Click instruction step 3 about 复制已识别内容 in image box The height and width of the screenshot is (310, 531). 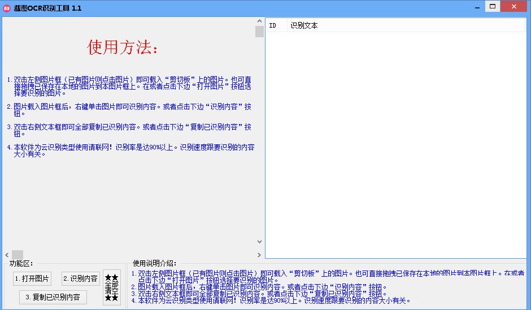129,130
